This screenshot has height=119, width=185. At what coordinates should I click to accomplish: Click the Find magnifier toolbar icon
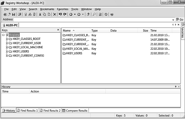click(x=94, y=14)
